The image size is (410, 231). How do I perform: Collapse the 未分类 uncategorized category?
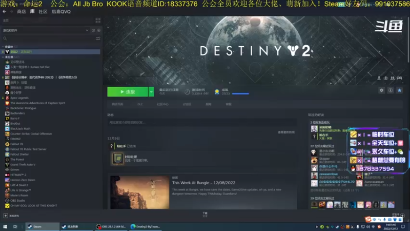[x=3, y=57]
